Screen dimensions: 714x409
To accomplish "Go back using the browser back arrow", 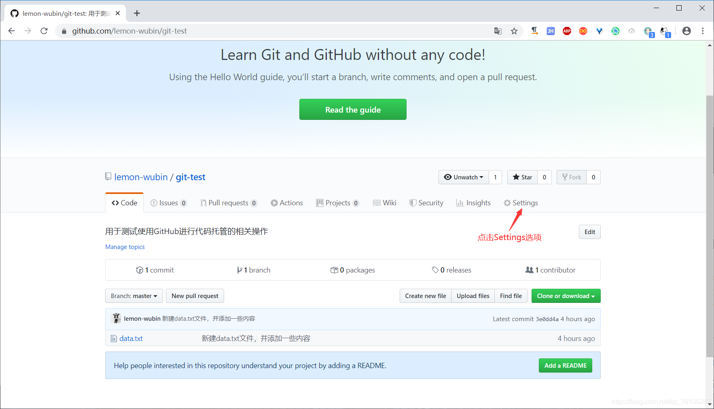I will (x=11, y=31).
